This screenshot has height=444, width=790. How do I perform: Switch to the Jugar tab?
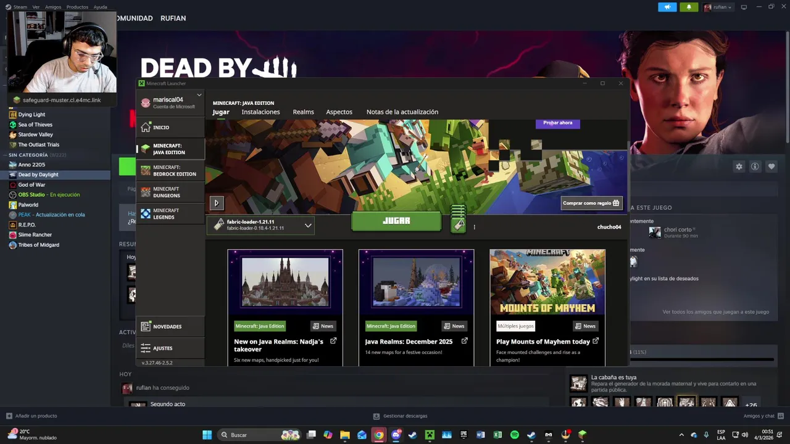(x=221, y=112)
